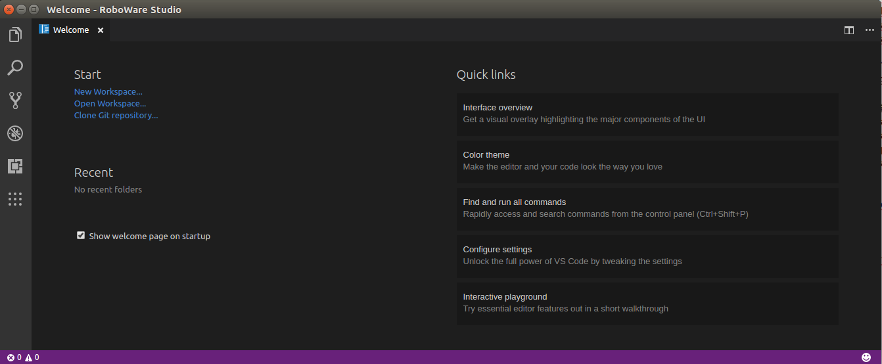Open the Search panel icon

coord(15,68)
